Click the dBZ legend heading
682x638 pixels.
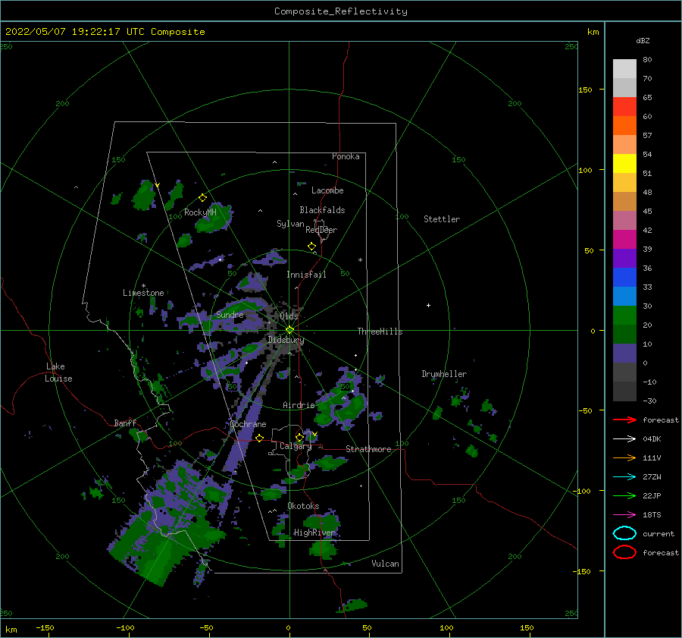point(643,40)
